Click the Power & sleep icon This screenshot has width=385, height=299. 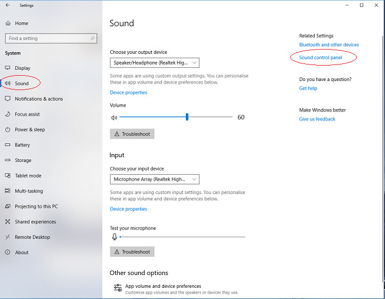coord(8,130)
